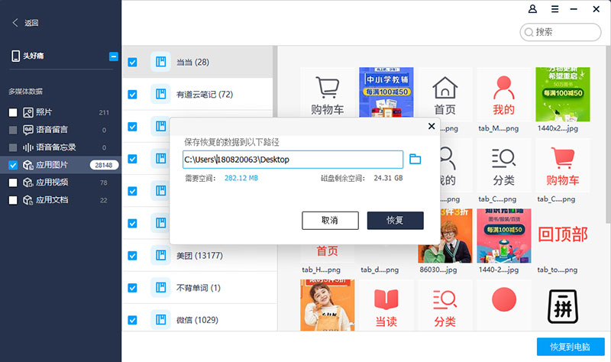Select the 回顶部 thumbnail
This screenshot has height=362, width=611.
563,236
